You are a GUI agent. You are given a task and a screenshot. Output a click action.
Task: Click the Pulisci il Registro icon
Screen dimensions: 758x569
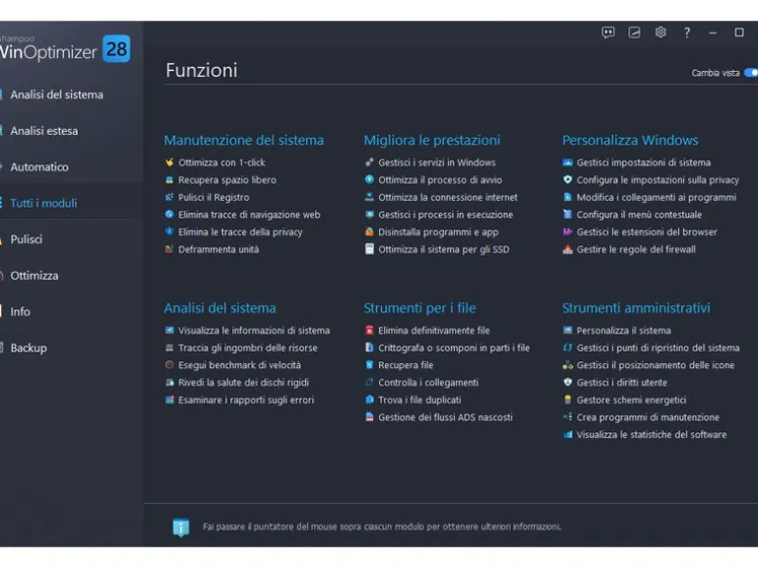coord(169,197)
